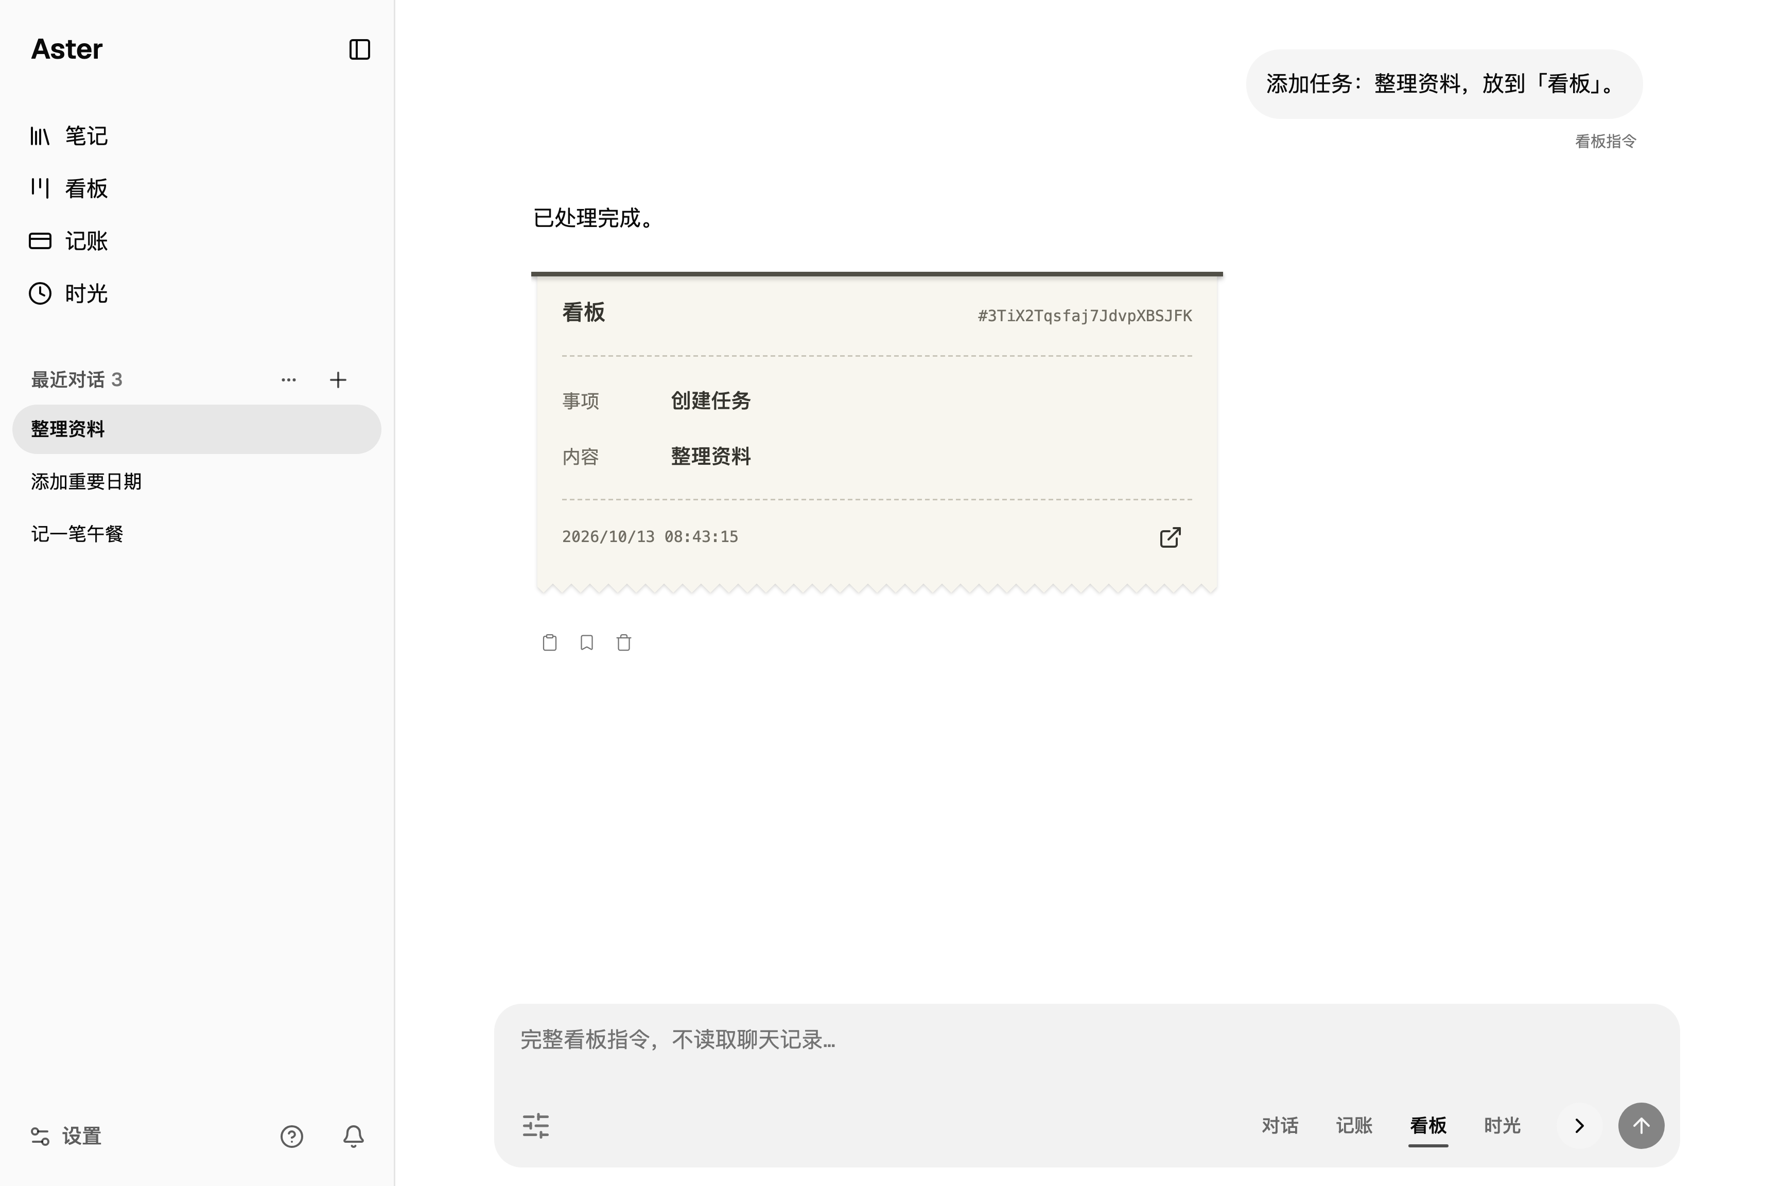This screenshot has width=1779, height=1186.
Task: Open the 笔记 section in sidebar
Action: coord(69,136)
